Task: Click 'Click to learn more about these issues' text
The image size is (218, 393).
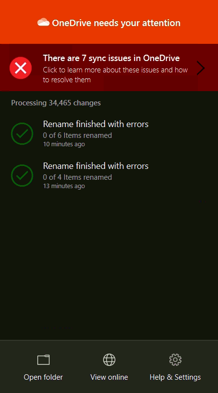Action: point(115,75)
